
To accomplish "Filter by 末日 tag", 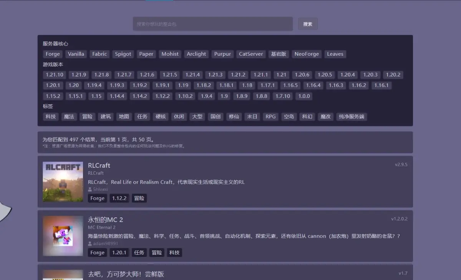I will click(252, 116).
